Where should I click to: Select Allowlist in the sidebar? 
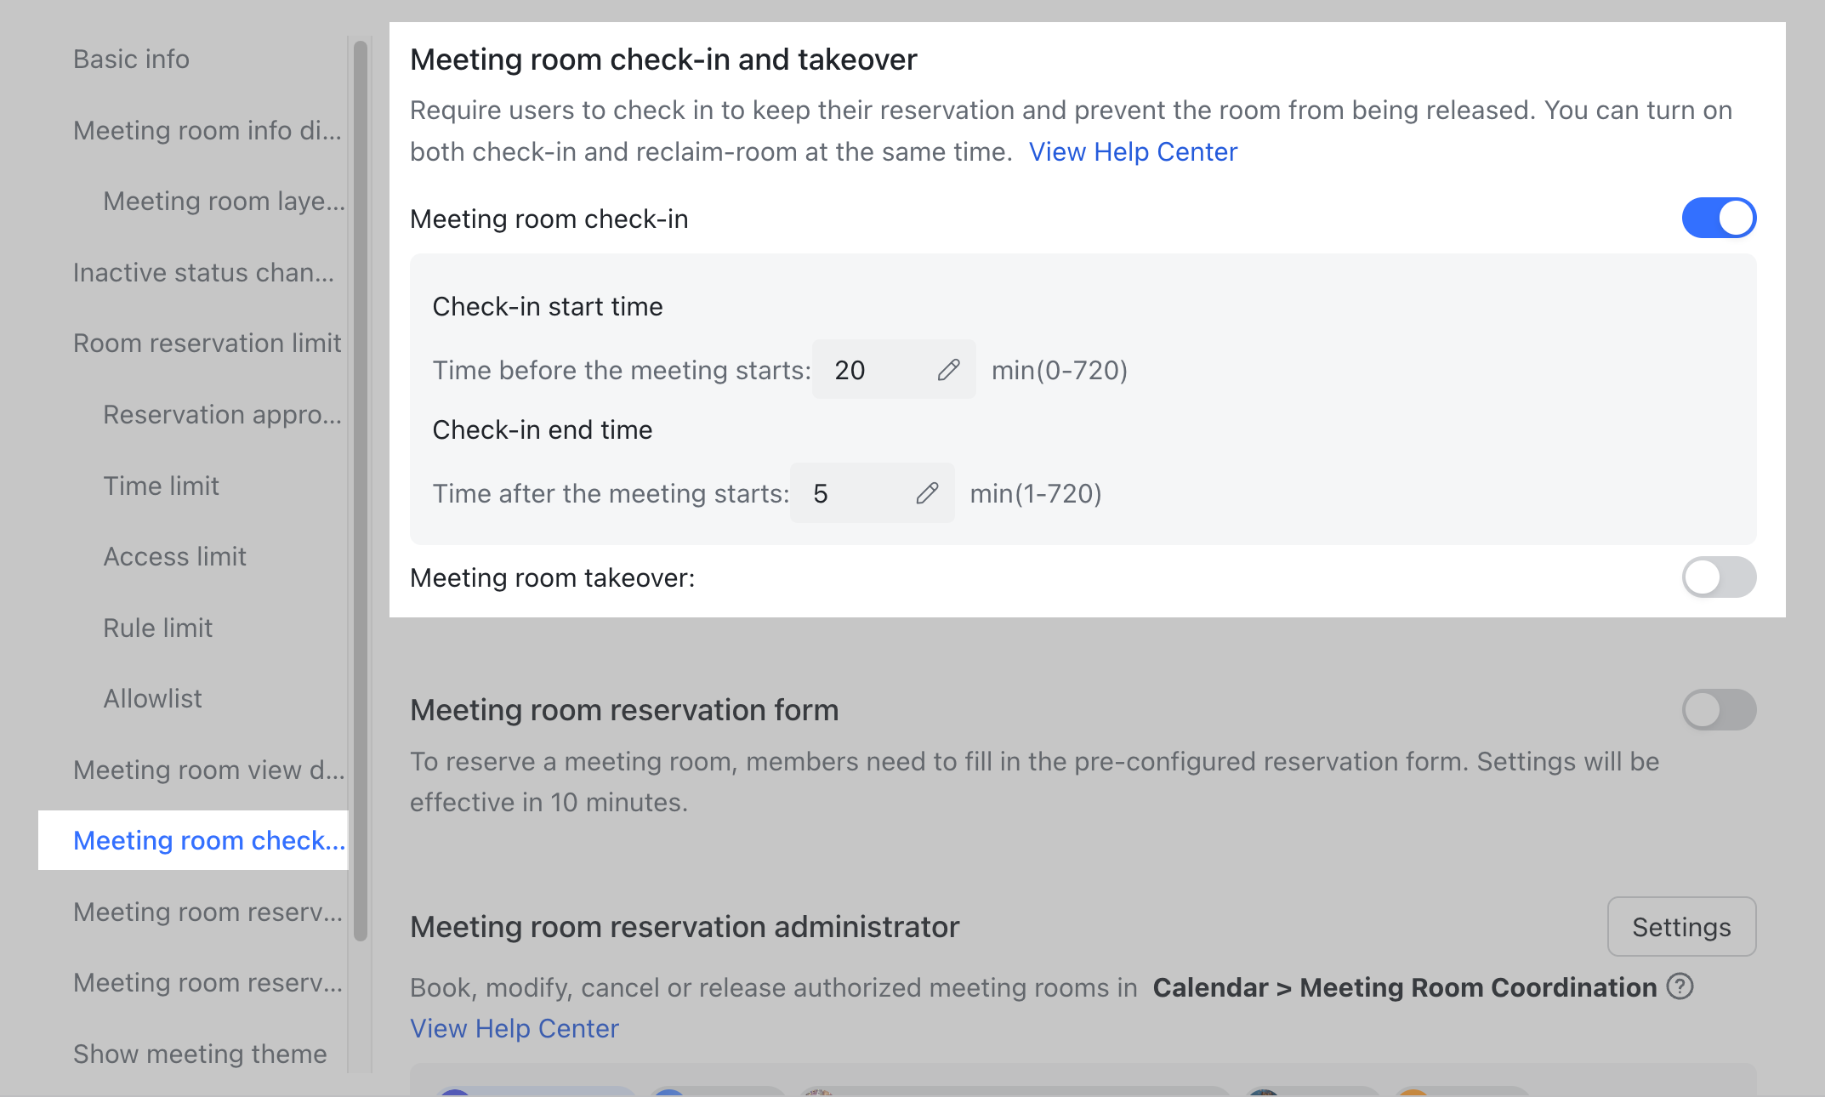tap(152, 698)
